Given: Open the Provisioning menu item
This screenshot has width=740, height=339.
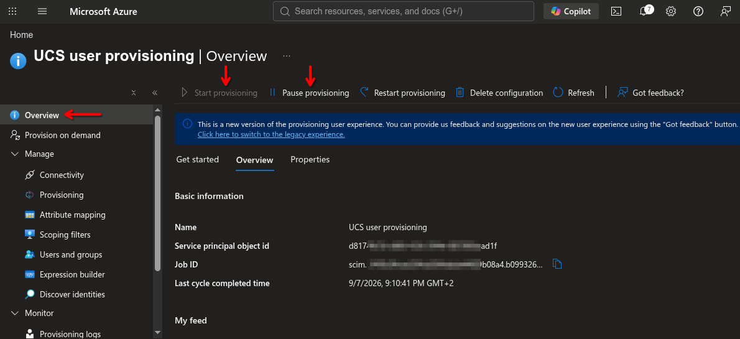Looking at the screenshot, I should 62,195.
